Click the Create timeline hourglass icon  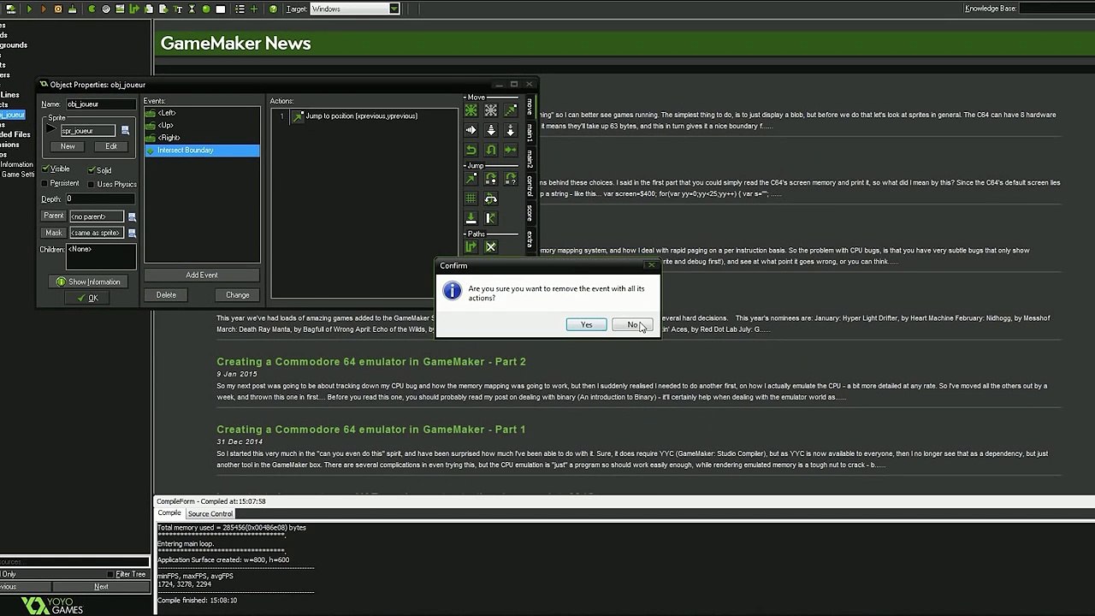click(192, 9)
